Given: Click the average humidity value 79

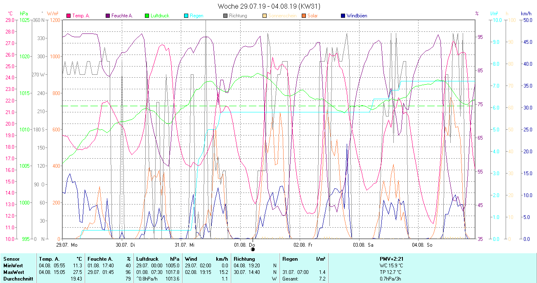Looking at the screenshot, I should tap(128, 279).
